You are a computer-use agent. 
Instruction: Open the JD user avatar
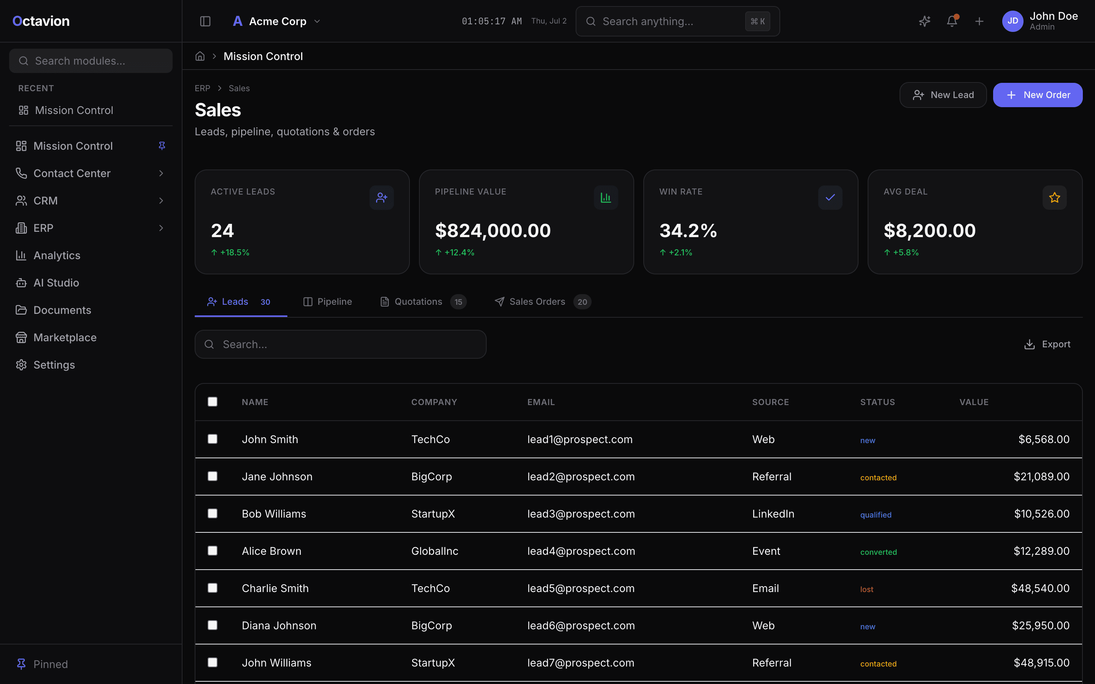coord(1012,21)
